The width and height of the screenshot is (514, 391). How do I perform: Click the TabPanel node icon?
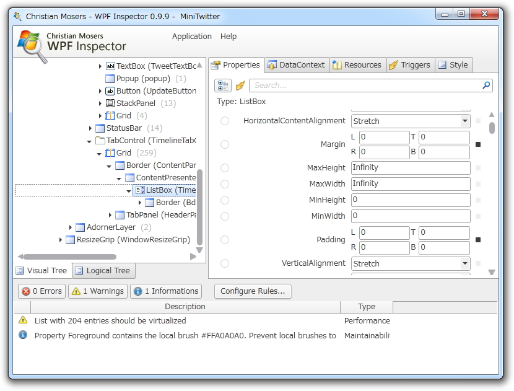point(120,215)
